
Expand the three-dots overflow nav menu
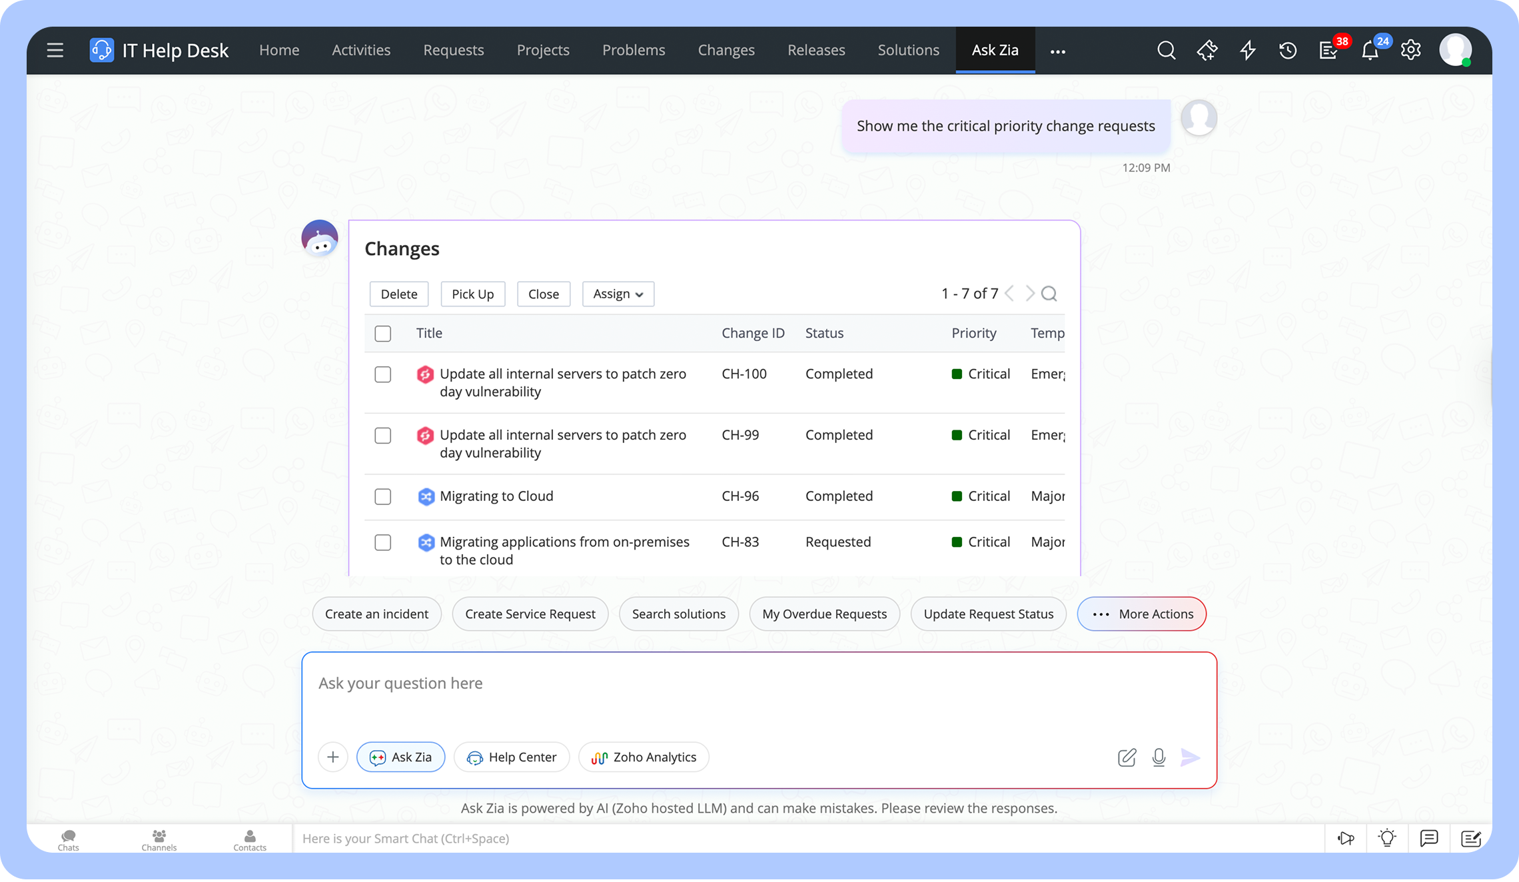click(1058, 51)
